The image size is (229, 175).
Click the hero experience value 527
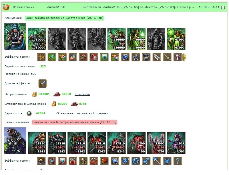[43, 67]
